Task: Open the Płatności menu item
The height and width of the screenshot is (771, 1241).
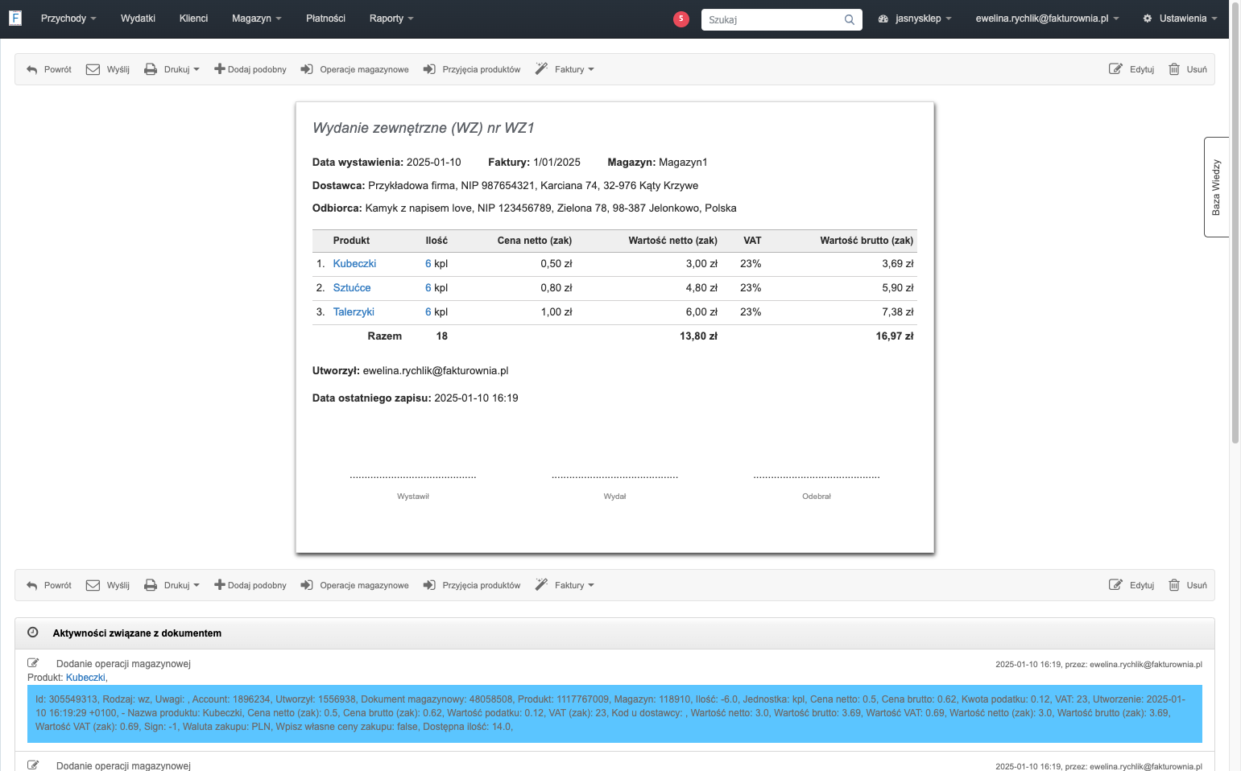Action: pos(325,19)
